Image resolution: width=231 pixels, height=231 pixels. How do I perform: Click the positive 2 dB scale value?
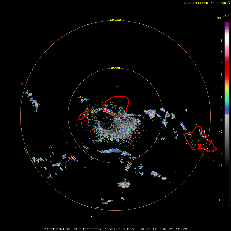[x=222, y=86]
